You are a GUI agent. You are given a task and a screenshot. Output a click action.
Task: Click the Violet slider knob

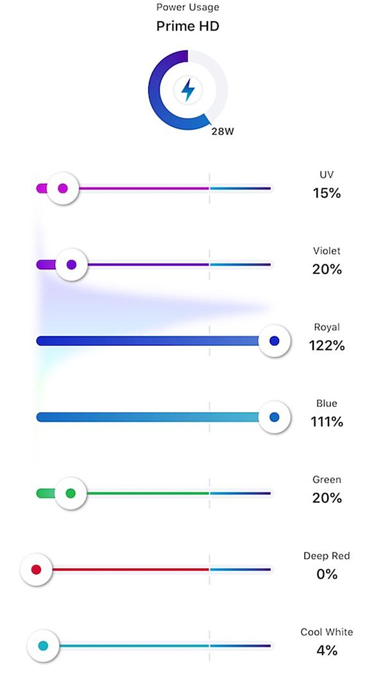point(71,264)
